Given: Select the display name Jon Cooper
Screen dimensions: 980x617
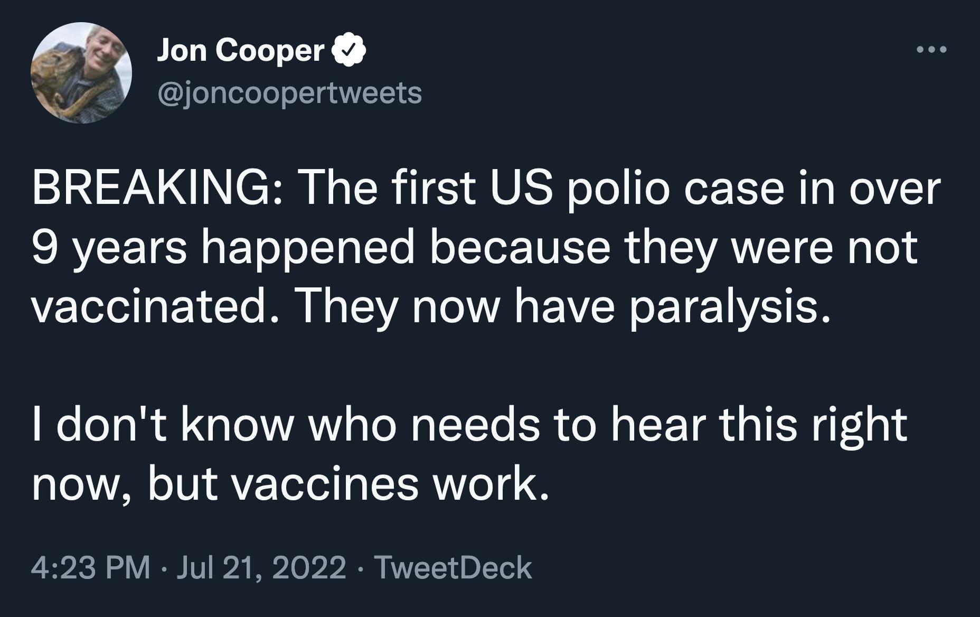Looking at the screenshot, I should (239, 51).
